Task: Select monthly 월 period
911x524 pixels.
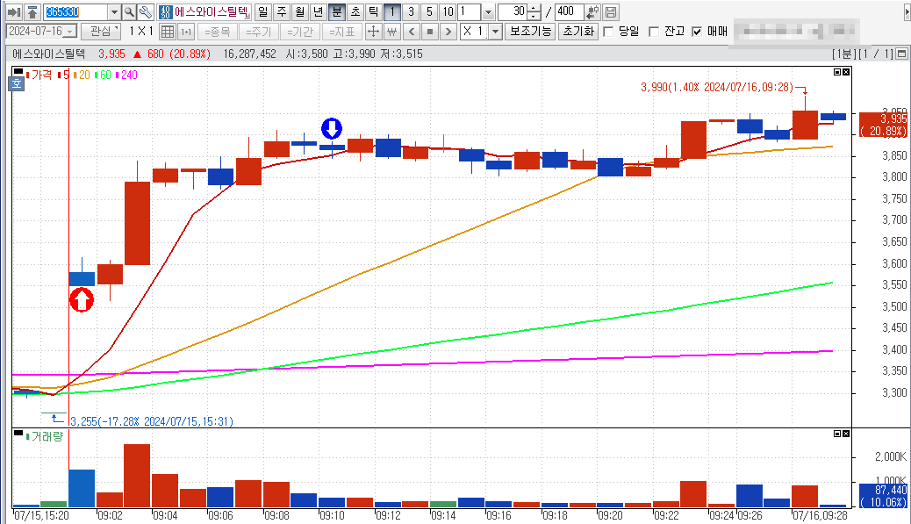Action: tap(299, 11)
